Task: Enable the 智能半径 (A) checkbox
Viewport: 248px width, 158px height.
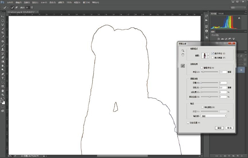Action: pyautogui.click(x=202, y=68)
